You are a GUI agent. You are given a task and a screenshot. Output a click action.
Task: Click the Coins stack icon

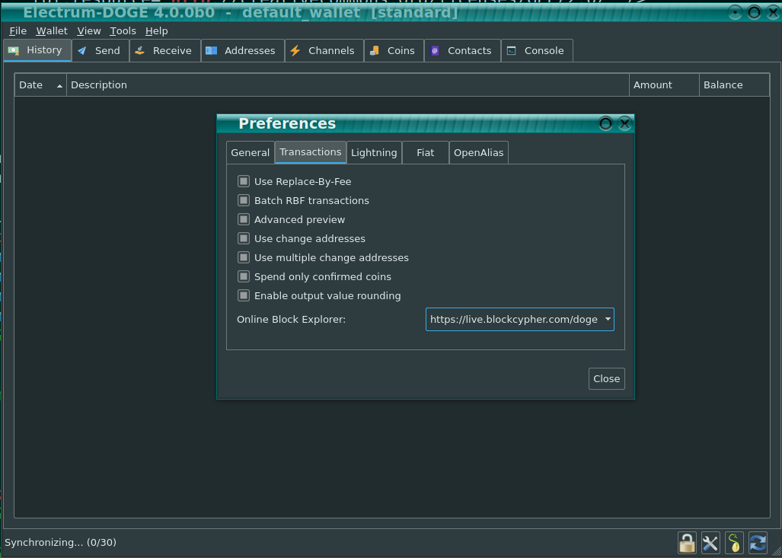point(375,51)
